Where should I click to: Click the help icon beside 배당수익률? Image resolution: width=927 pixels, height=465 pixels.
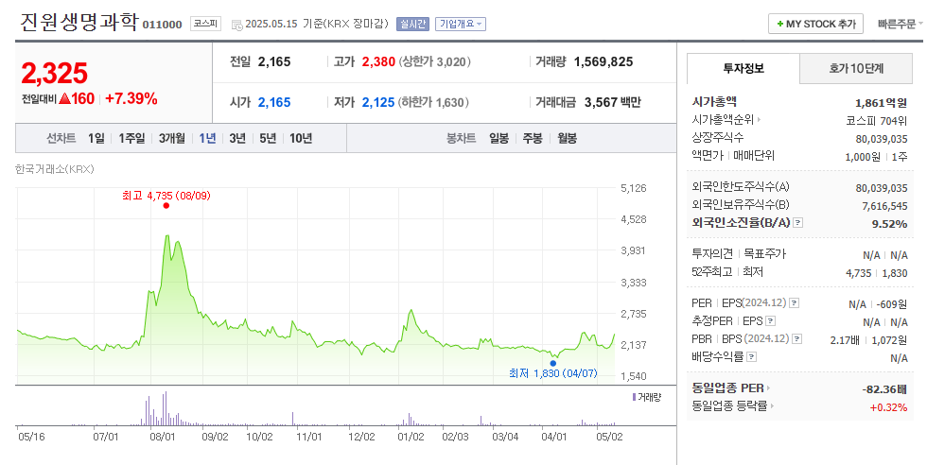pos(751,357)
